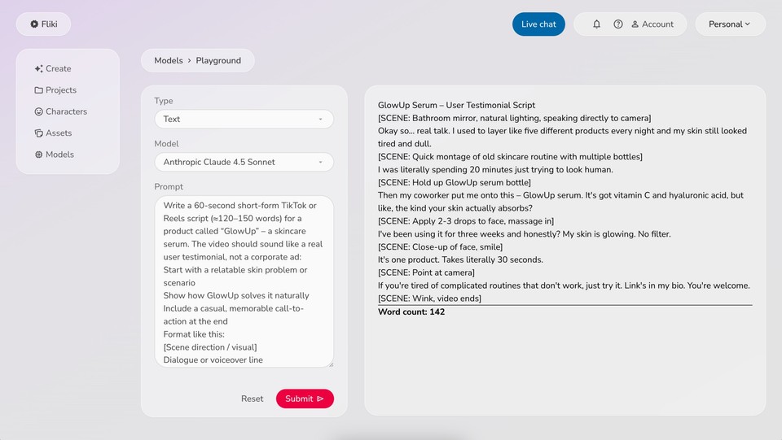
Task: Open Create in the sidebar
Action: [53, 69]
